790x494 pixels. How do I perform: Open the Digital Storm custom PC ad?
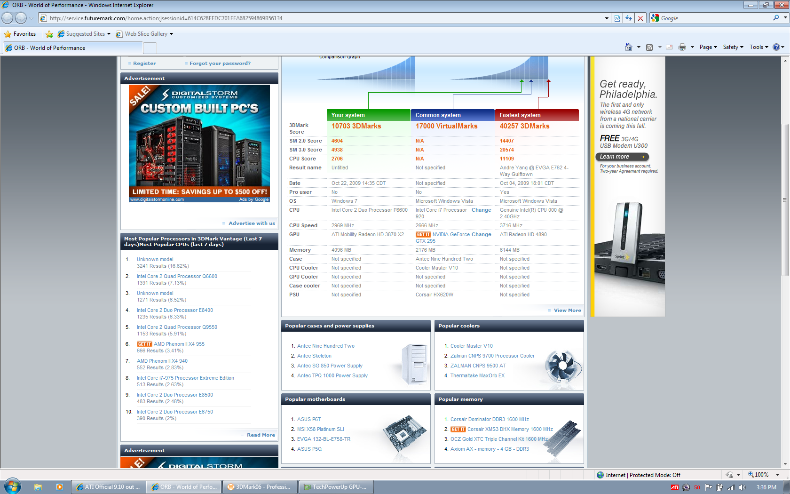coord(199,143)
